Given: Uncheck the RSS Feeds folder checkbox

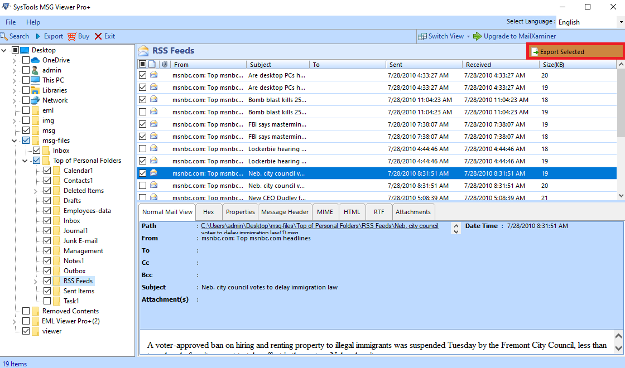Looking at the screenshot, I should click(47, 281).
